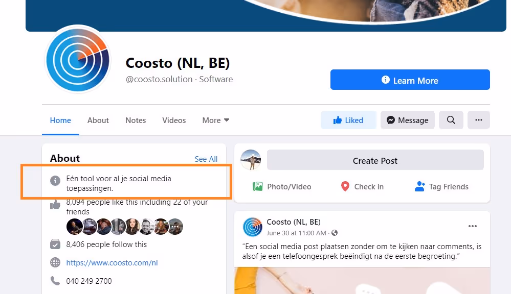The width and height of the screenshot is (511, 294).
Task: Open the June 30 at 11:00 AM timestamp
Action: point(296,233)
